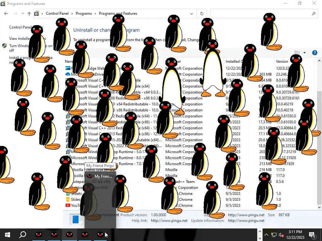Click the scrollbar up arrow of the program list
This screenshot has width=322, height=241.
tap(319, 61)
